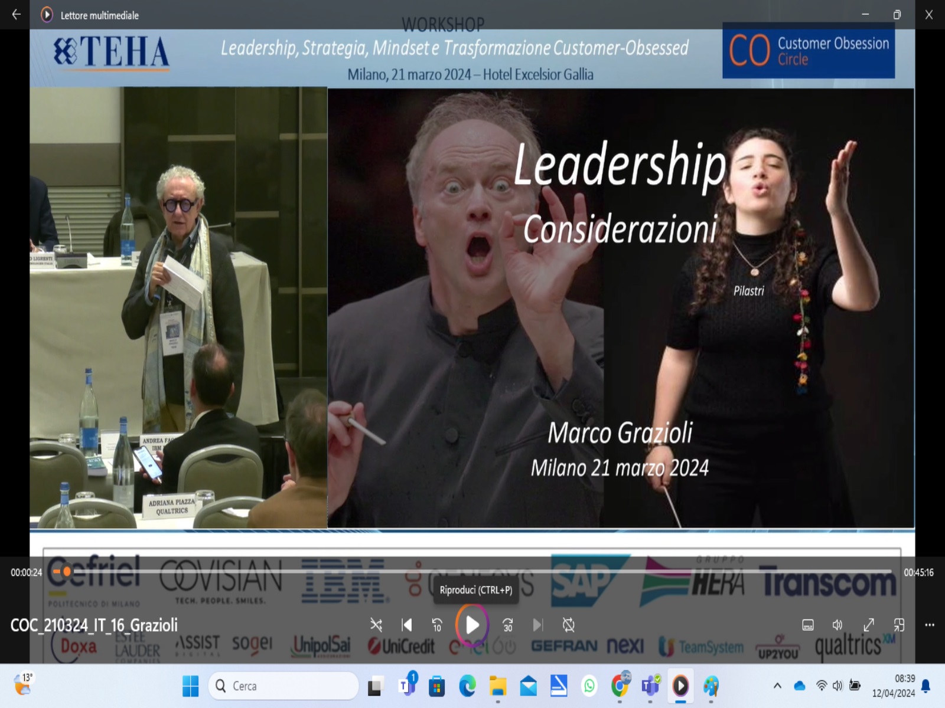Open the mini player view
The image size is (945, 708).
pyautogui.click(x=899, y=625)
